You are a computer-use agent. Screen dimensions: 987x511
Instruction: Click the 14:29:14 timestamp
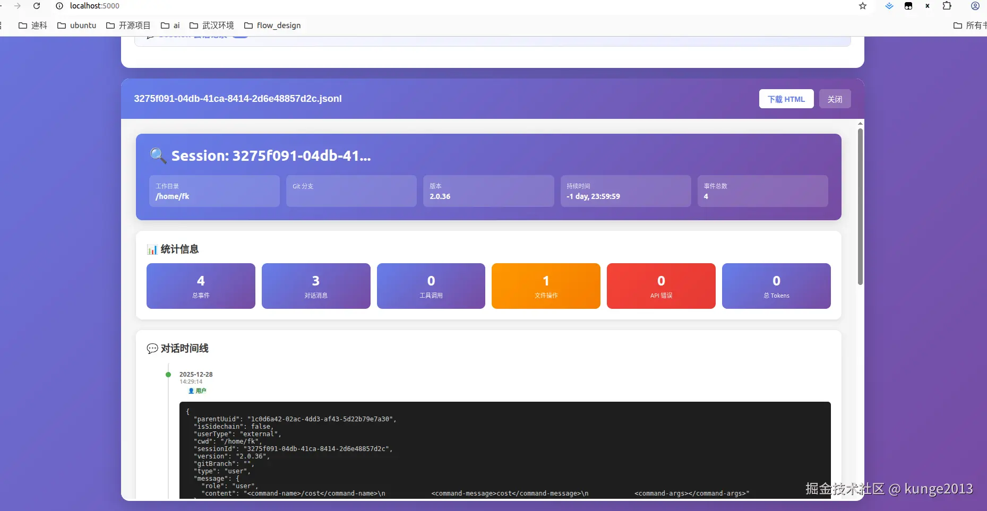(x=191, y=382)
